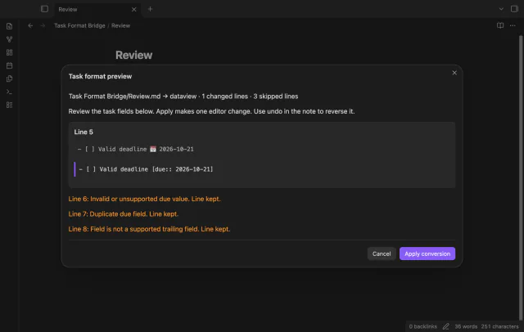Click the Cancel button
Viewport: 524px width, 332px height.
click(x=382, y=253)
